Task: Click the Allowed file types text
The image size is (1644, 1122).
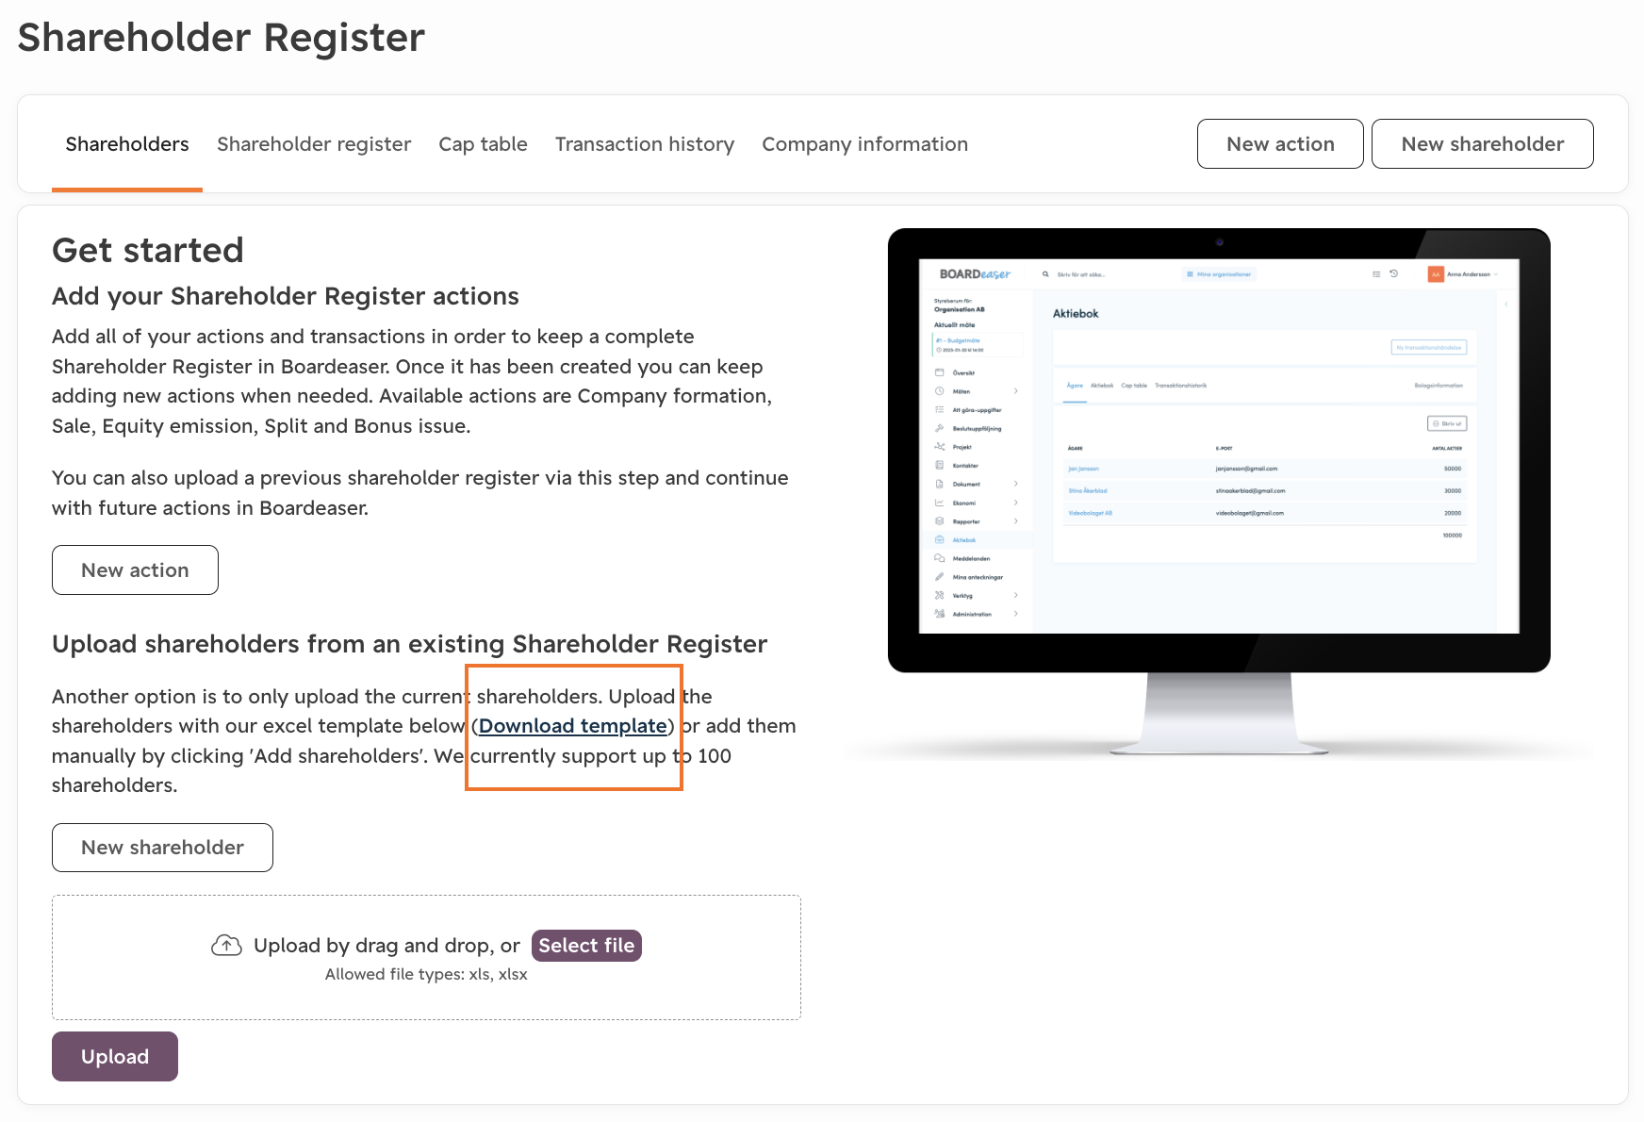Action: click(426, 974)
